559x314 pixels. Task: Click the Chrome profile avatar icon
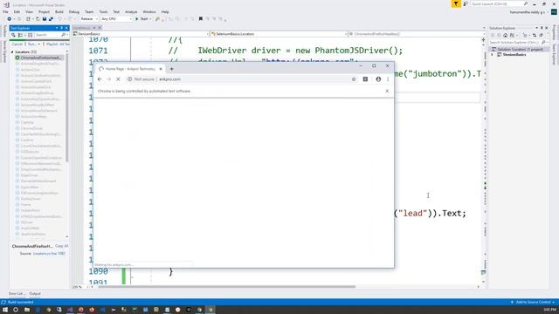[x=378, y=79]
